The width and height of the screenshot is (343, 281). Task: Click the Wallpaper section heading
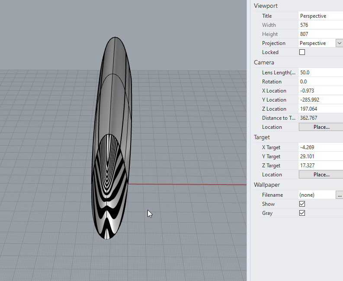[x=266, y=185]
